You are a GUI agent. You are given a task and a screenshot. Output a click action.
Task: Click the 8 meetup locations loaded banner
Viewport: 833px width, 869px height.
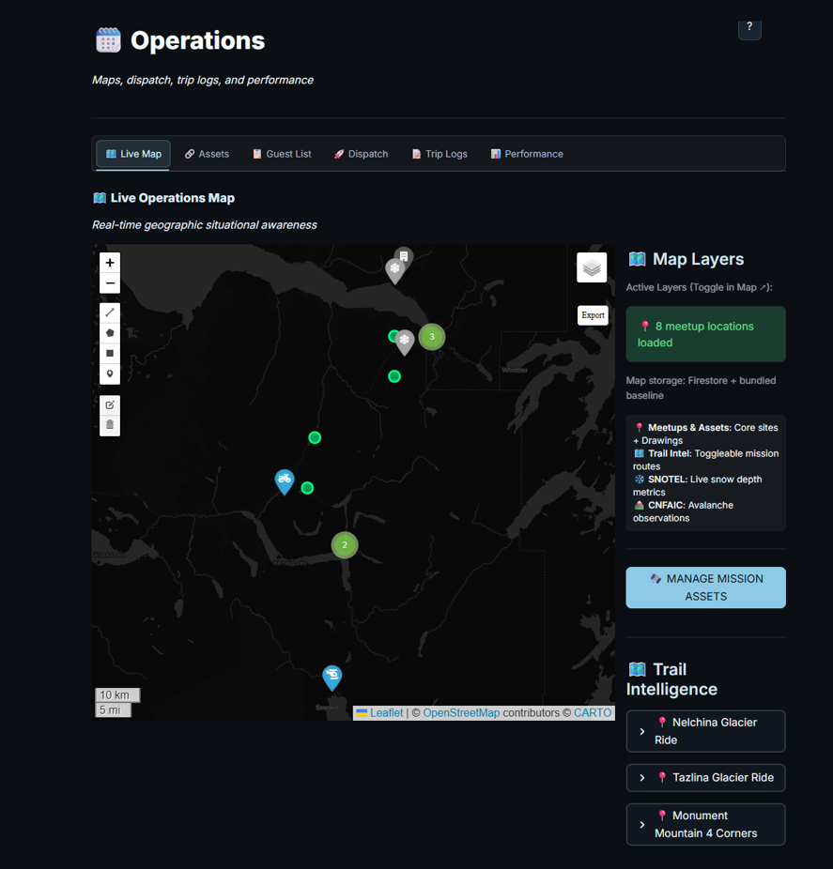[x=705, y=334]
